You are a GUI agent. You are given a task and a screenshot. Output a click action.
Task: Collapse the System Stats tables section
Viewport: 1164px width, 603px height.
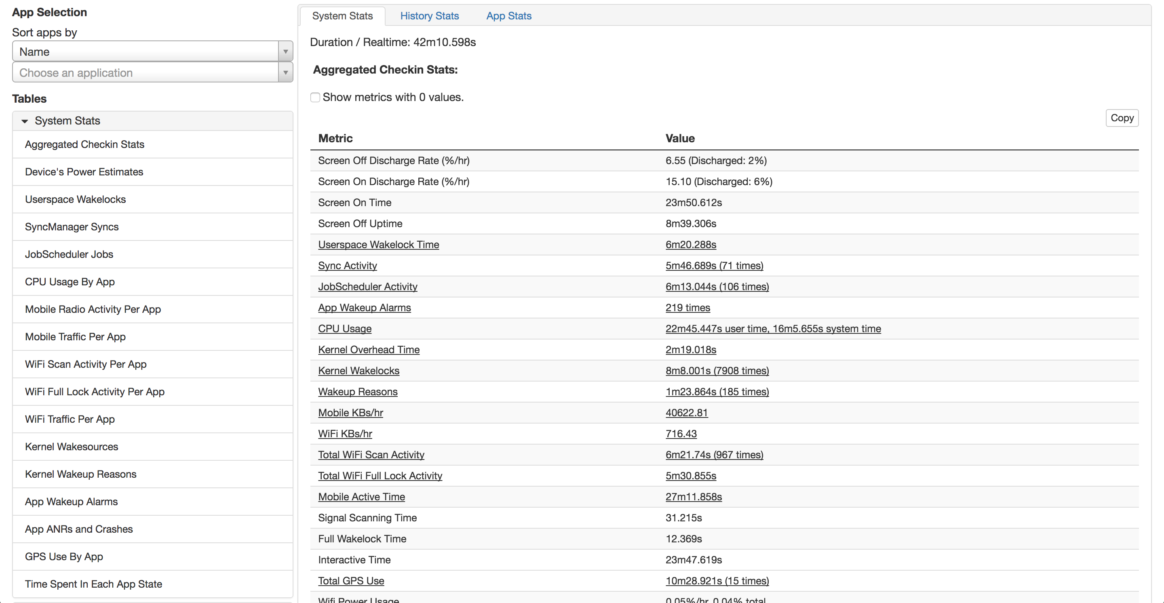[x=25, y=121]
